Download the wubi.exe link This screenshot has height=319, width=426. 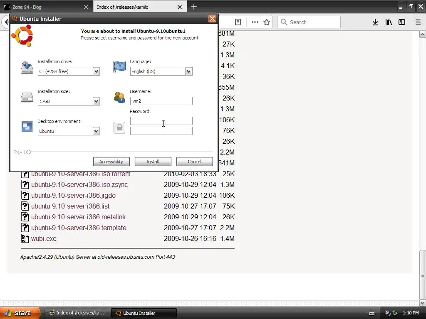click(x=44, y=239)
